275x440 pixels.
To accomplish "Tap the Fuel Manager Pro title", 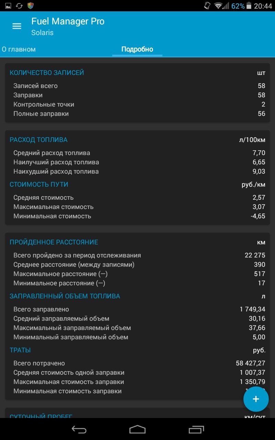I will (68, 21).
